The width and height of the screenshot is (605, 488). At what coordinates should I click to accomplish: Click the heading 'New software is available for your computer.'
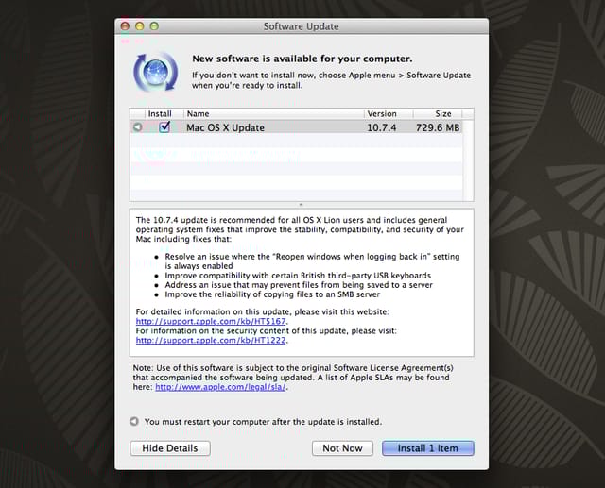coord(302,59)
